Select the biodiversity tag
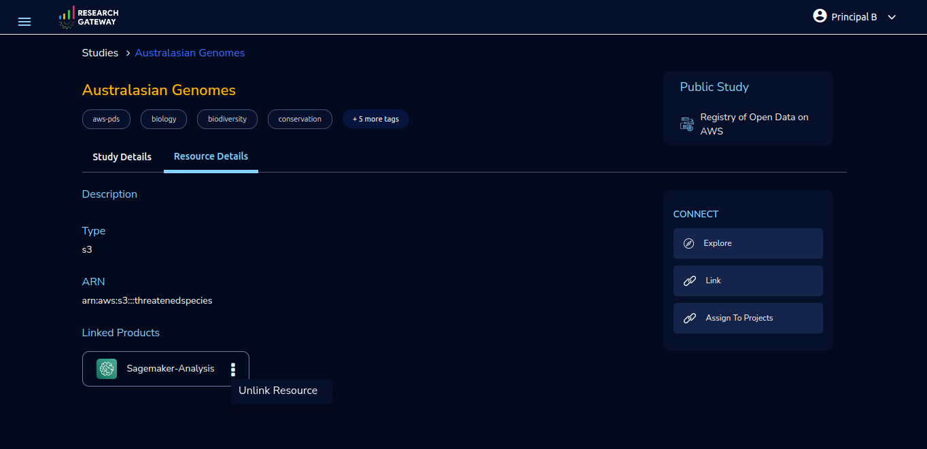The width and height of the screenshot is (927, 449). [227, 119]
